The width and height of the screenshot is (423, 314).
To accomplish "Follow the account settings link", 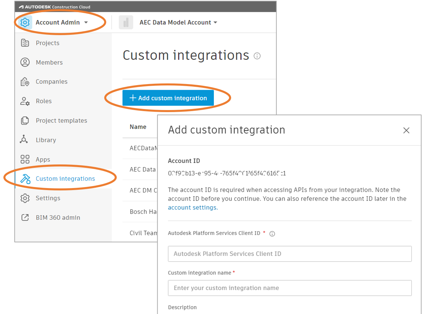I will (x=193, y=208).
